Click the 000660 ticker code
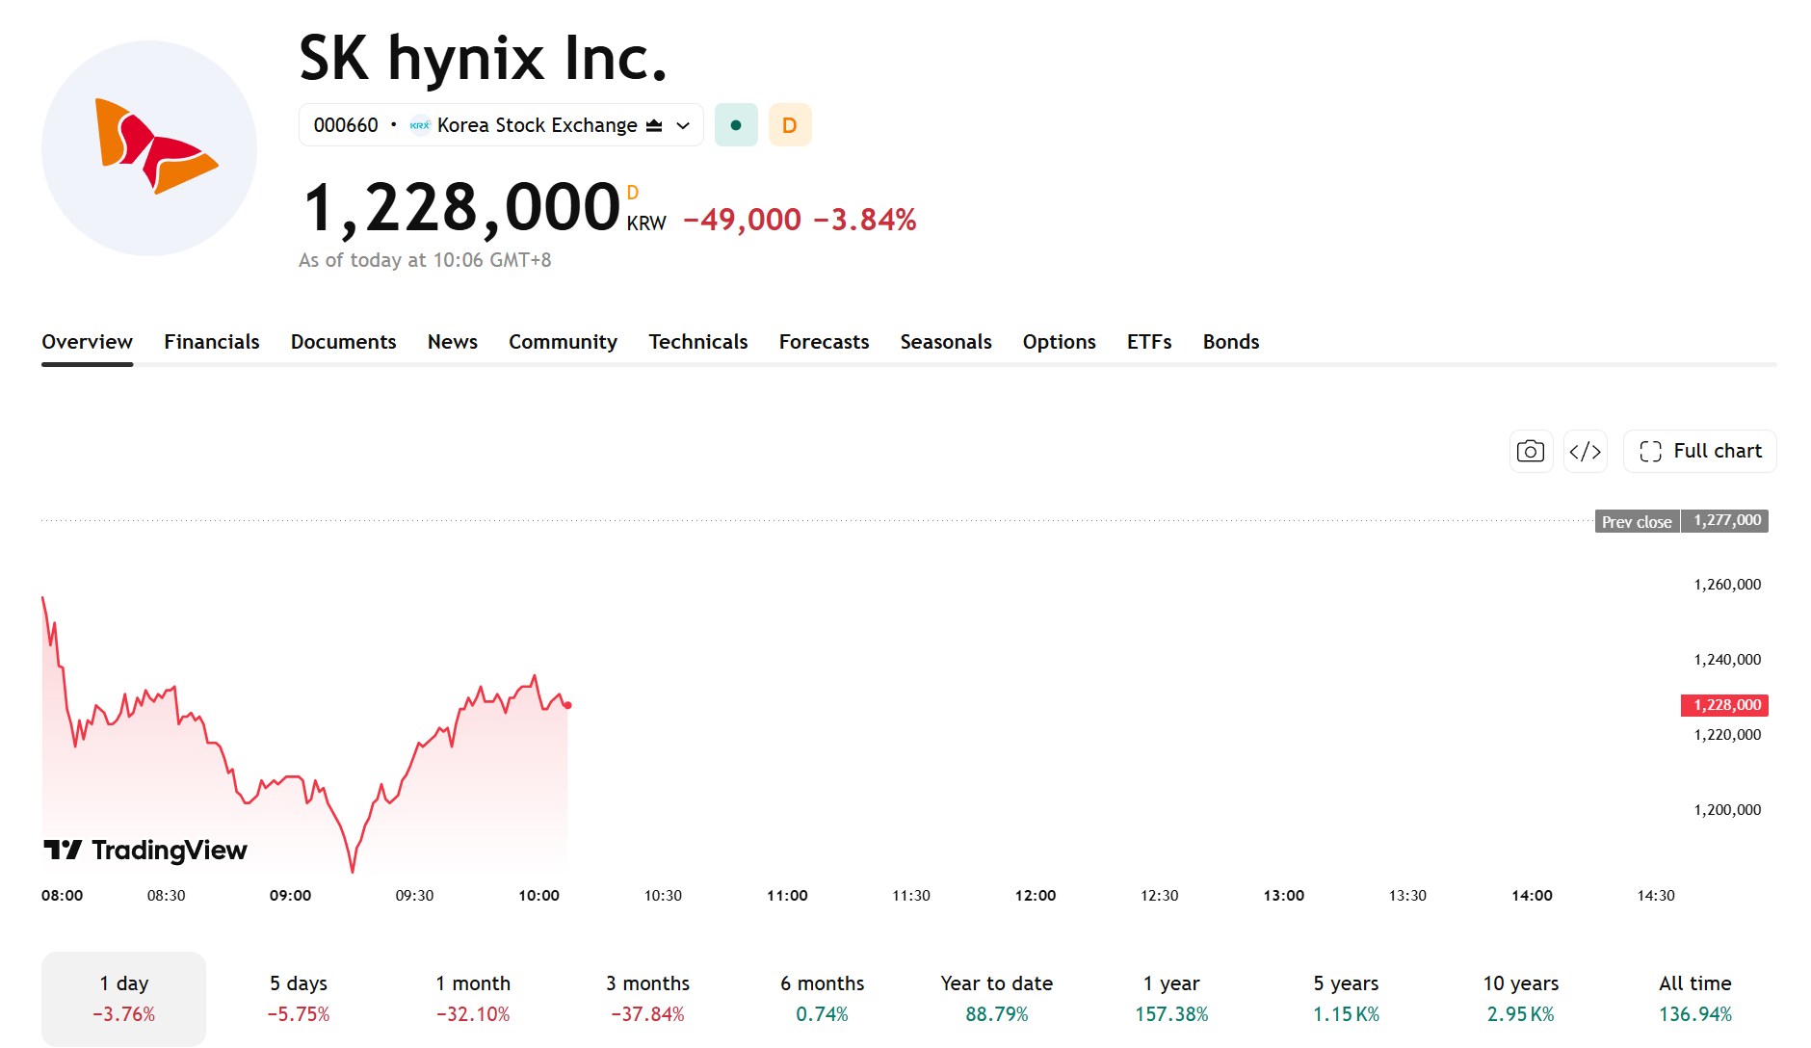 (346, 125)
